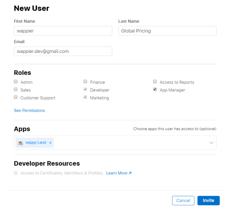This screenshot has height=209, width=235.
Task: Remove wappy Land app tag
Action: point(50,143)
